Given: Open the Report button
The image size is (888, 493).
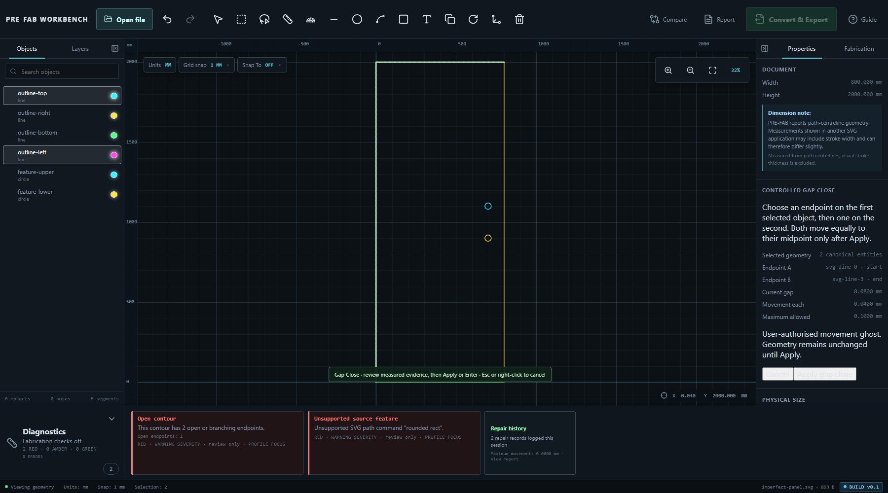Looking at the screenshot, I should (719, 19).
